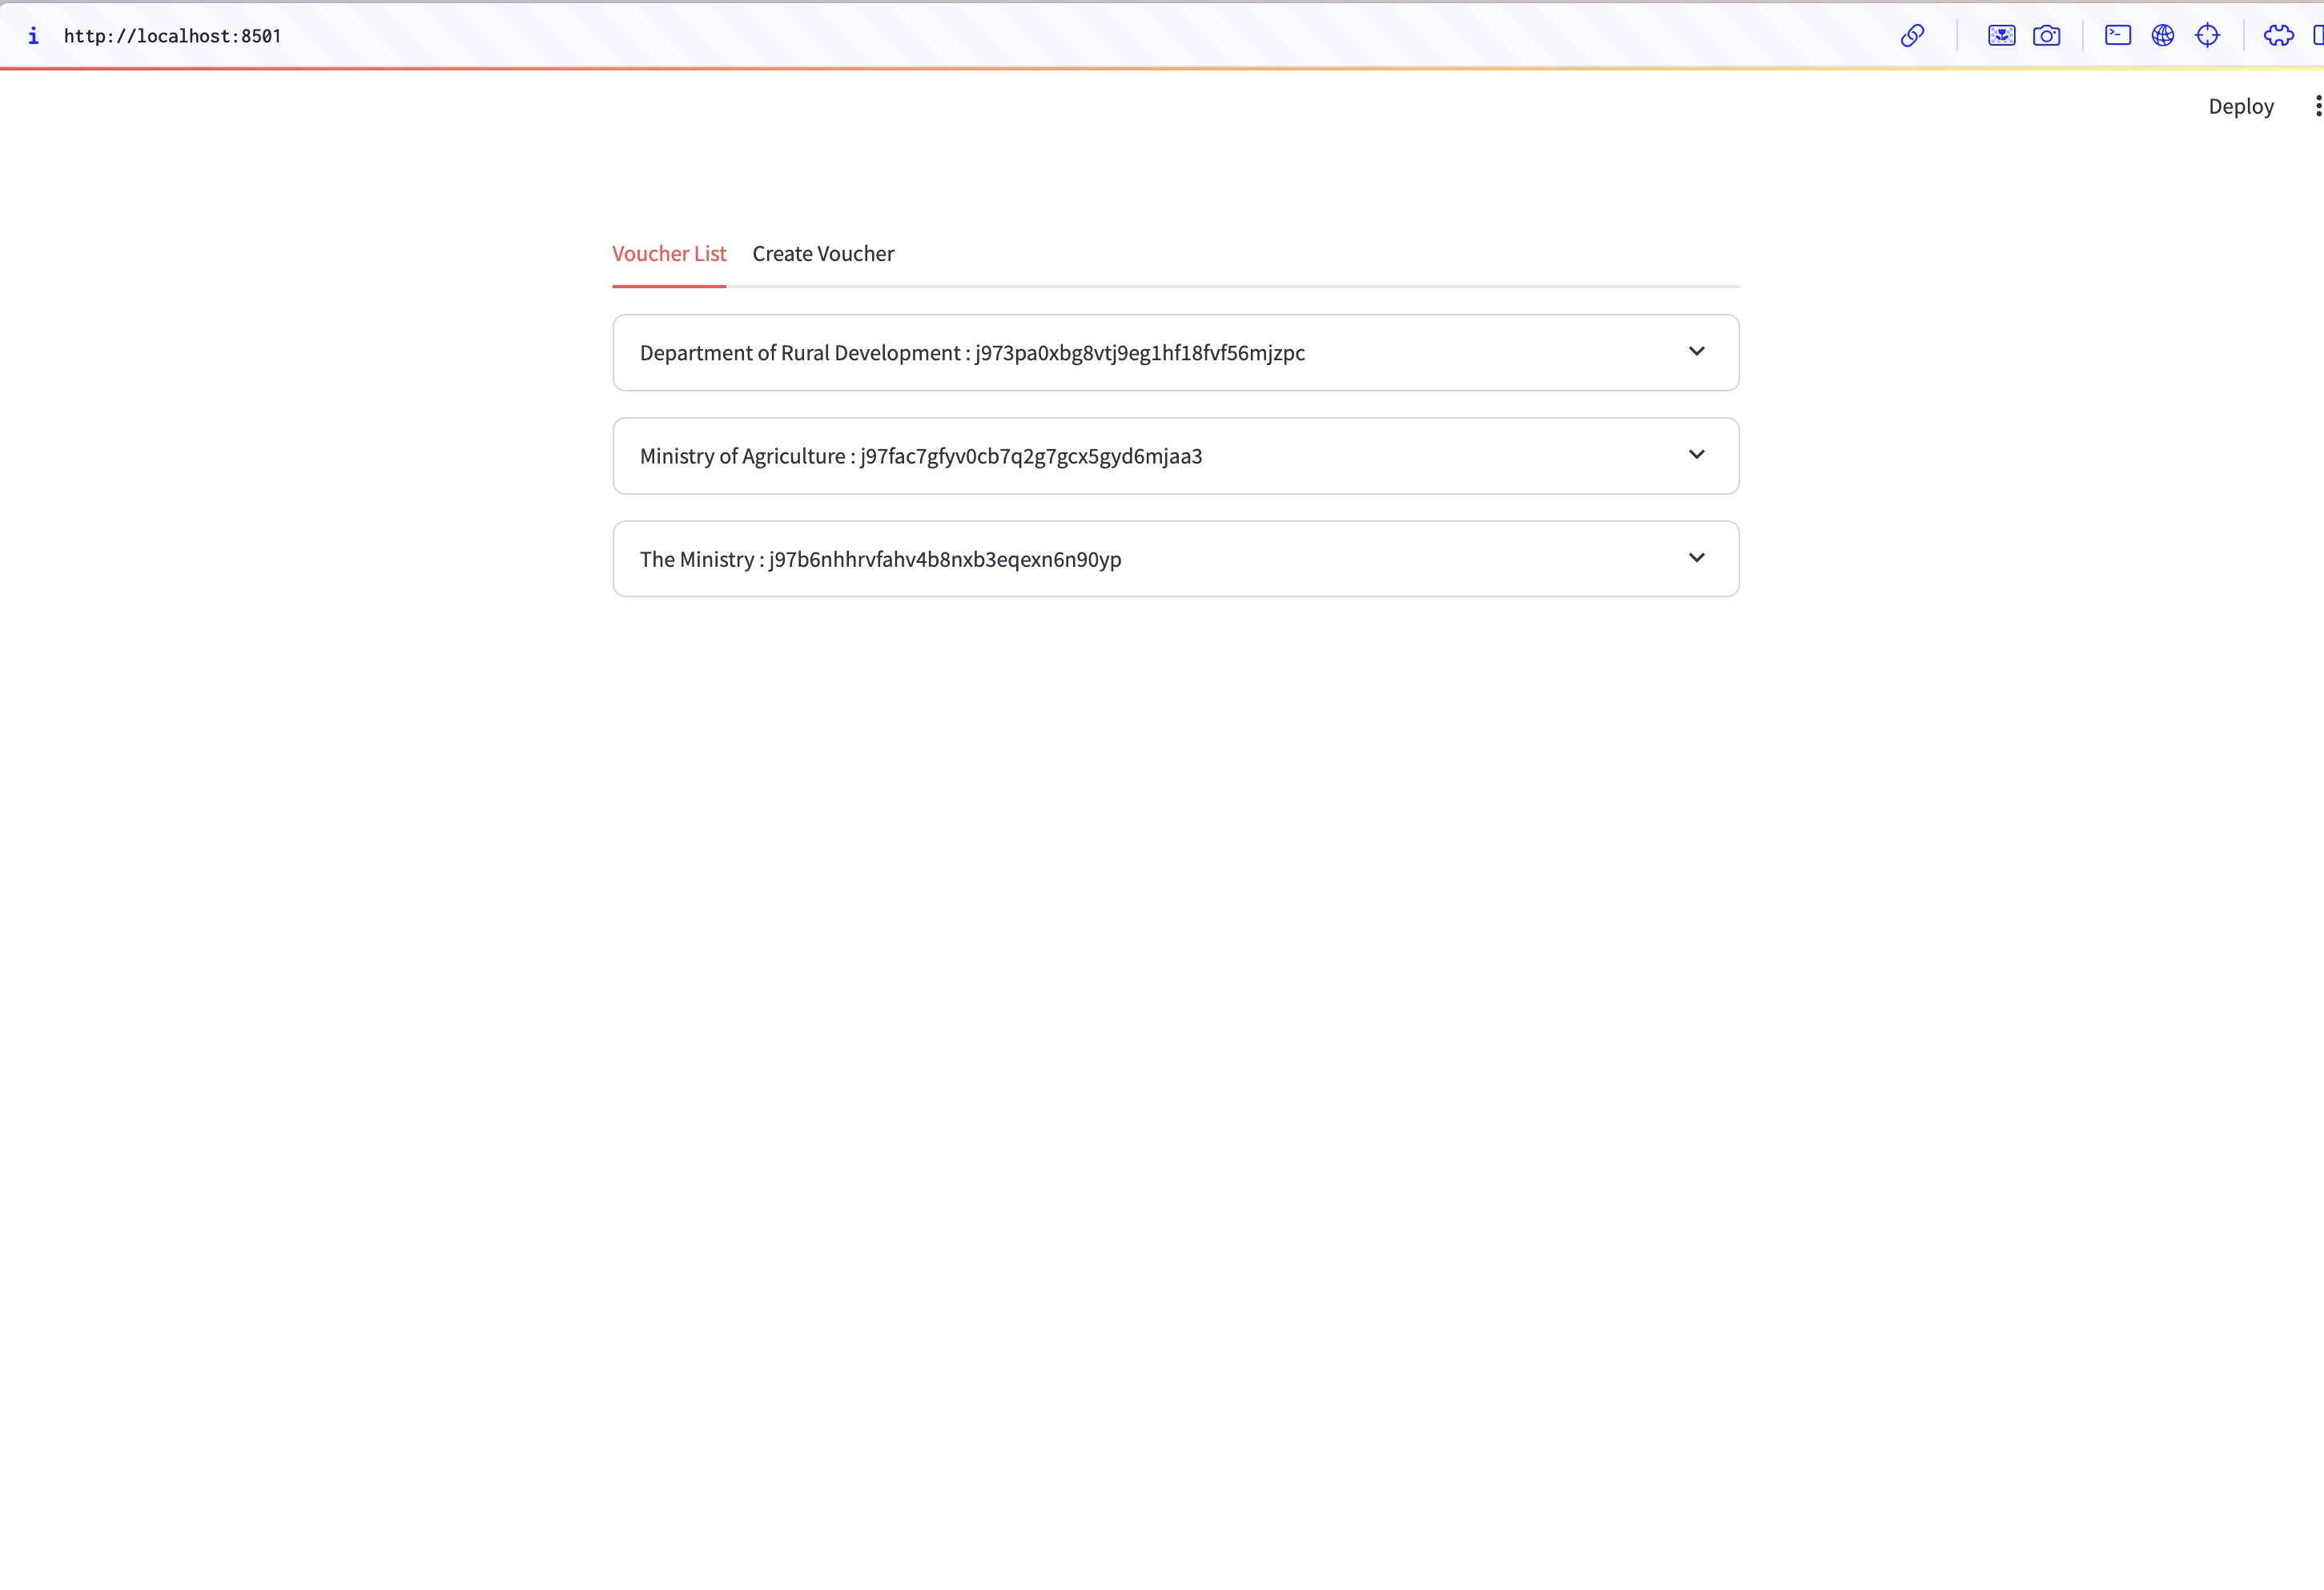The height and width of the screenshot is (1590, 2324).
Task: Click the Deploy button
Action: click(x=2240, y=106)
